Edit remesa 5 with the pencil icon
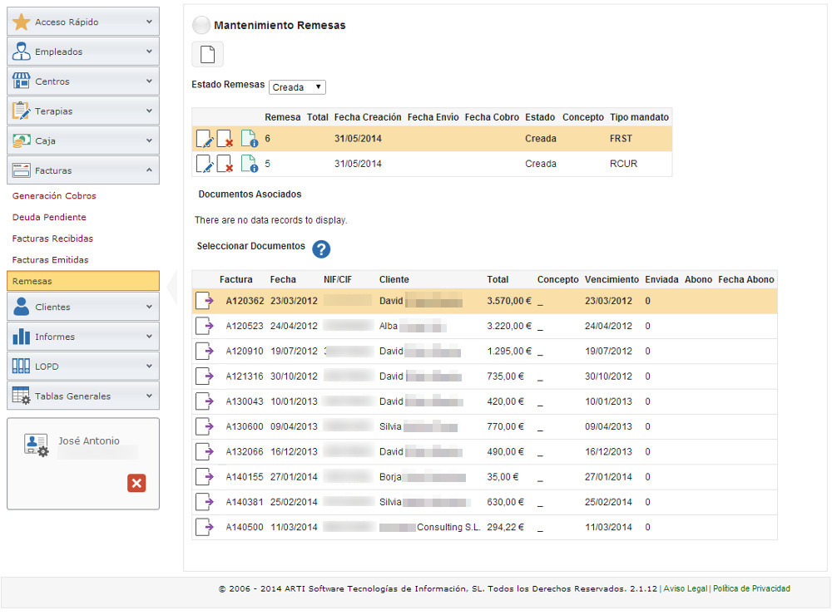The image size is (832, 615). 205,164
